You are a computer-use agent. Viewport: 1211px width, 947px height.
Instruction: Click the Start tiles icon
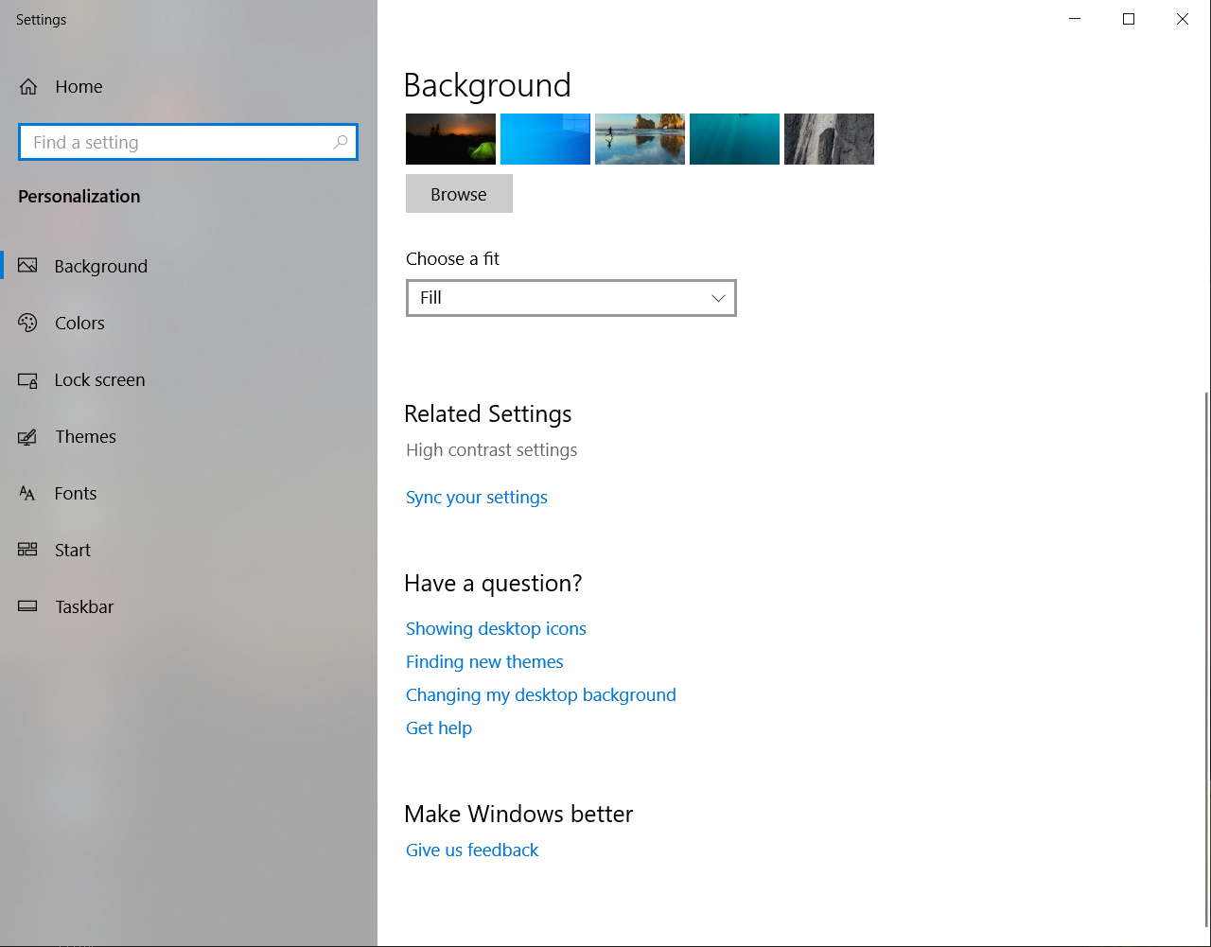point(27,550)
